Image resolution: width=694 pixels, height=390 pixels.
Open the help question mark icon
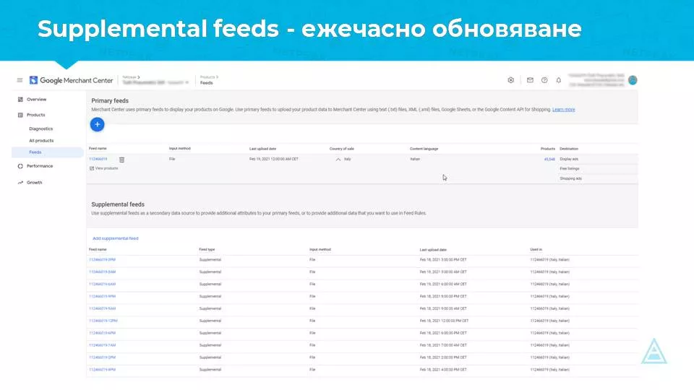(544, 80)
